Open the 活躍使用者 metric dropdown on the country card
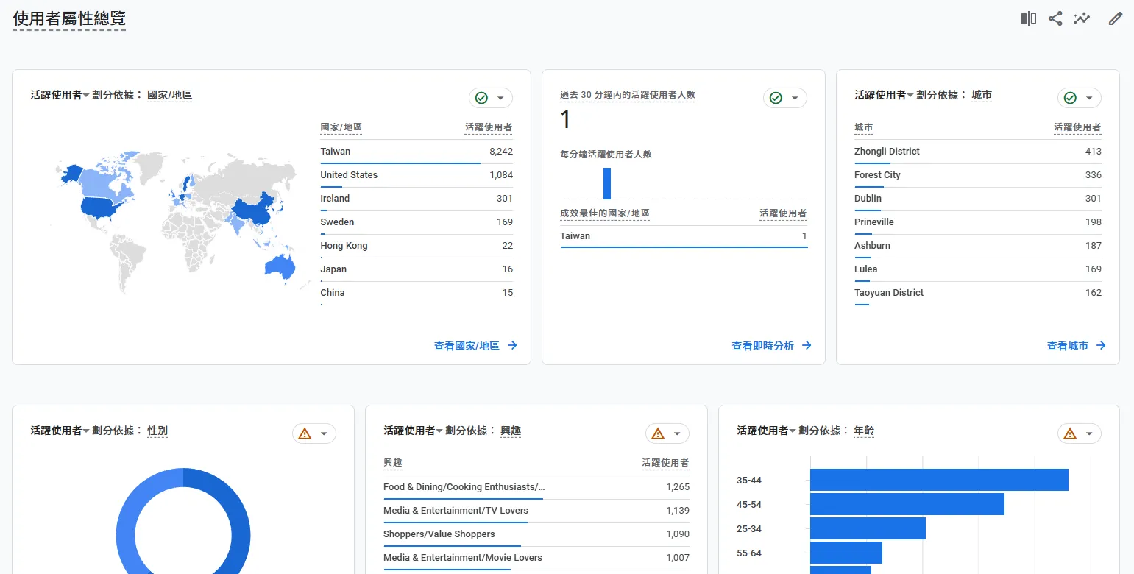The width and height of the screenshot is (1134, 574). point(60,95)
